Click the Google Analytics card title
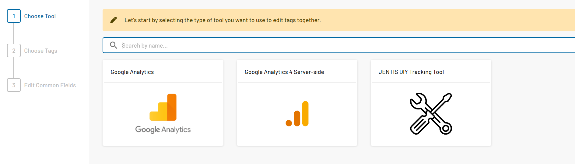This screenshot has width=575, height=164. (132, 72)
